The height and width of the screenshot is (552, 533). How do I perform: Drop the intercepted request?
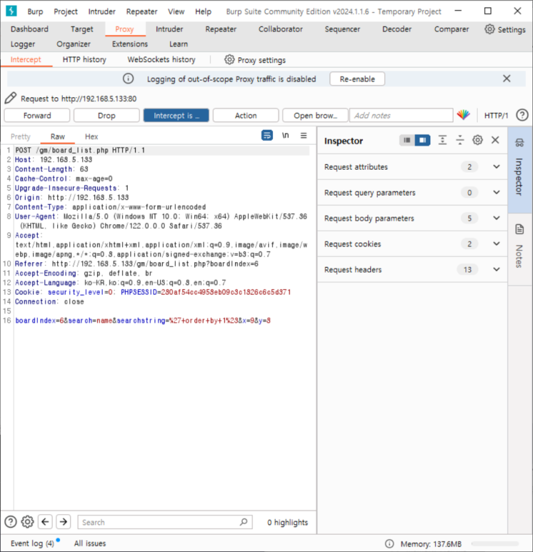point(107,115)
